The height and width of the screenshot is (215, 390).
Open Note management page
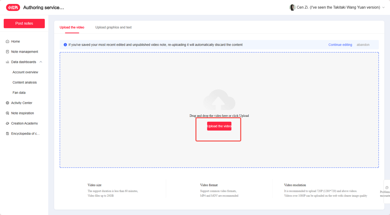pos(24,52)
